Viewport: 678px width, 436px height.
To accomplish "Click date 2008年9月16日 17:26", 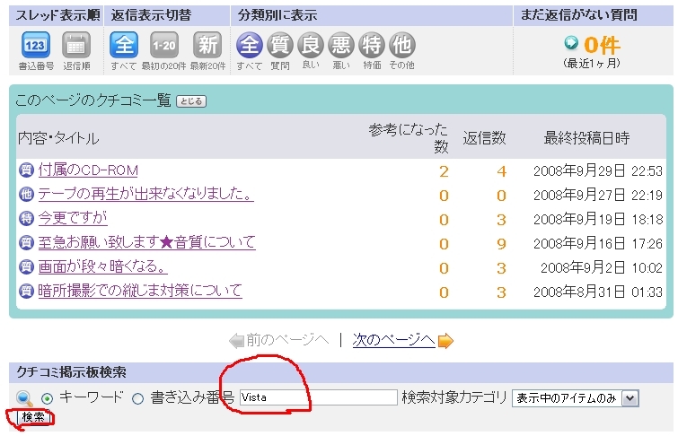I will tap(598, 244).
